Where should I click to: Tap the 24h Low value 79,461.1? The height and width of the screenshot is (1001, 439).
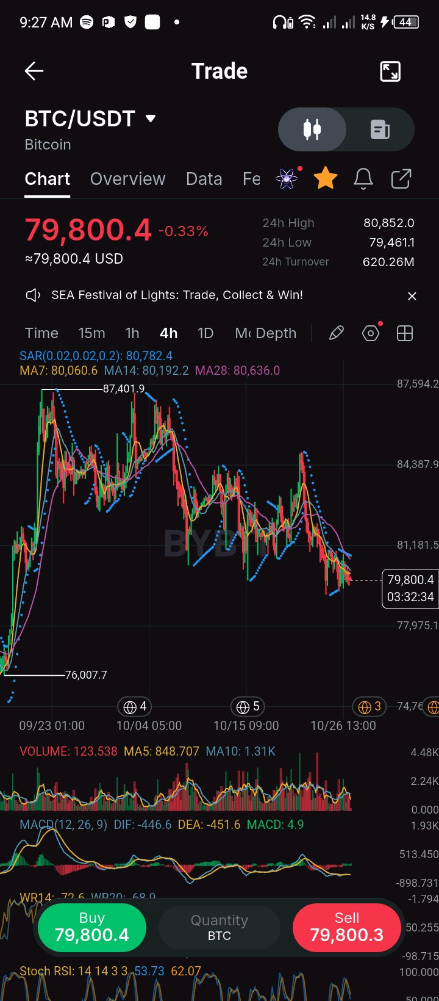click(x=391, y=243)
